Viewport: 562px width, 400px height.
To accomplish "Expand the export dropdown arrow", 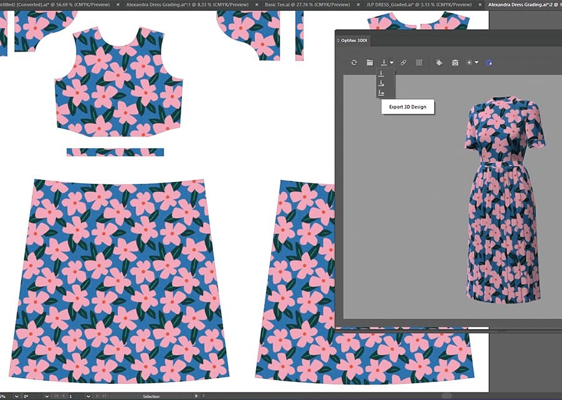I will (392, 63).
